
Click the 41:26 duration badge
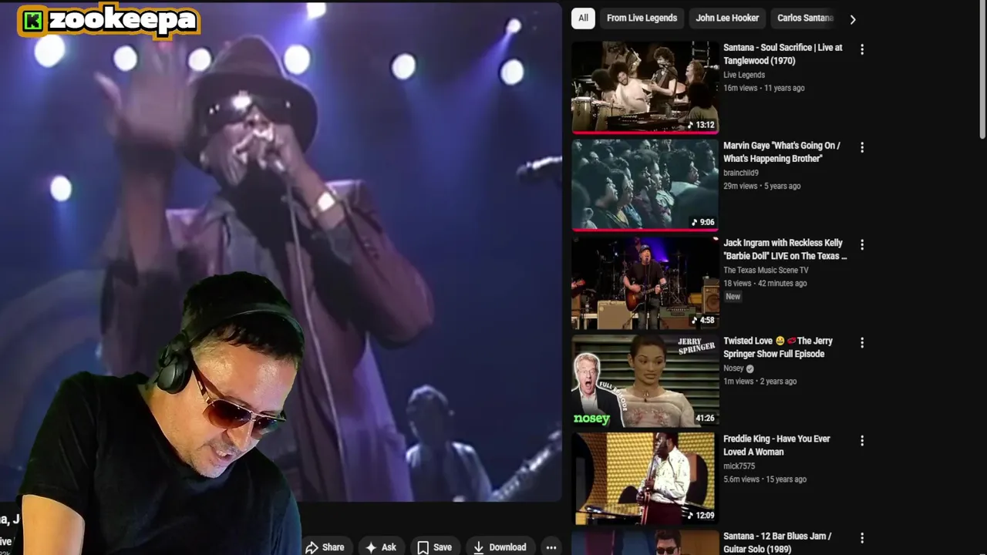705,418
